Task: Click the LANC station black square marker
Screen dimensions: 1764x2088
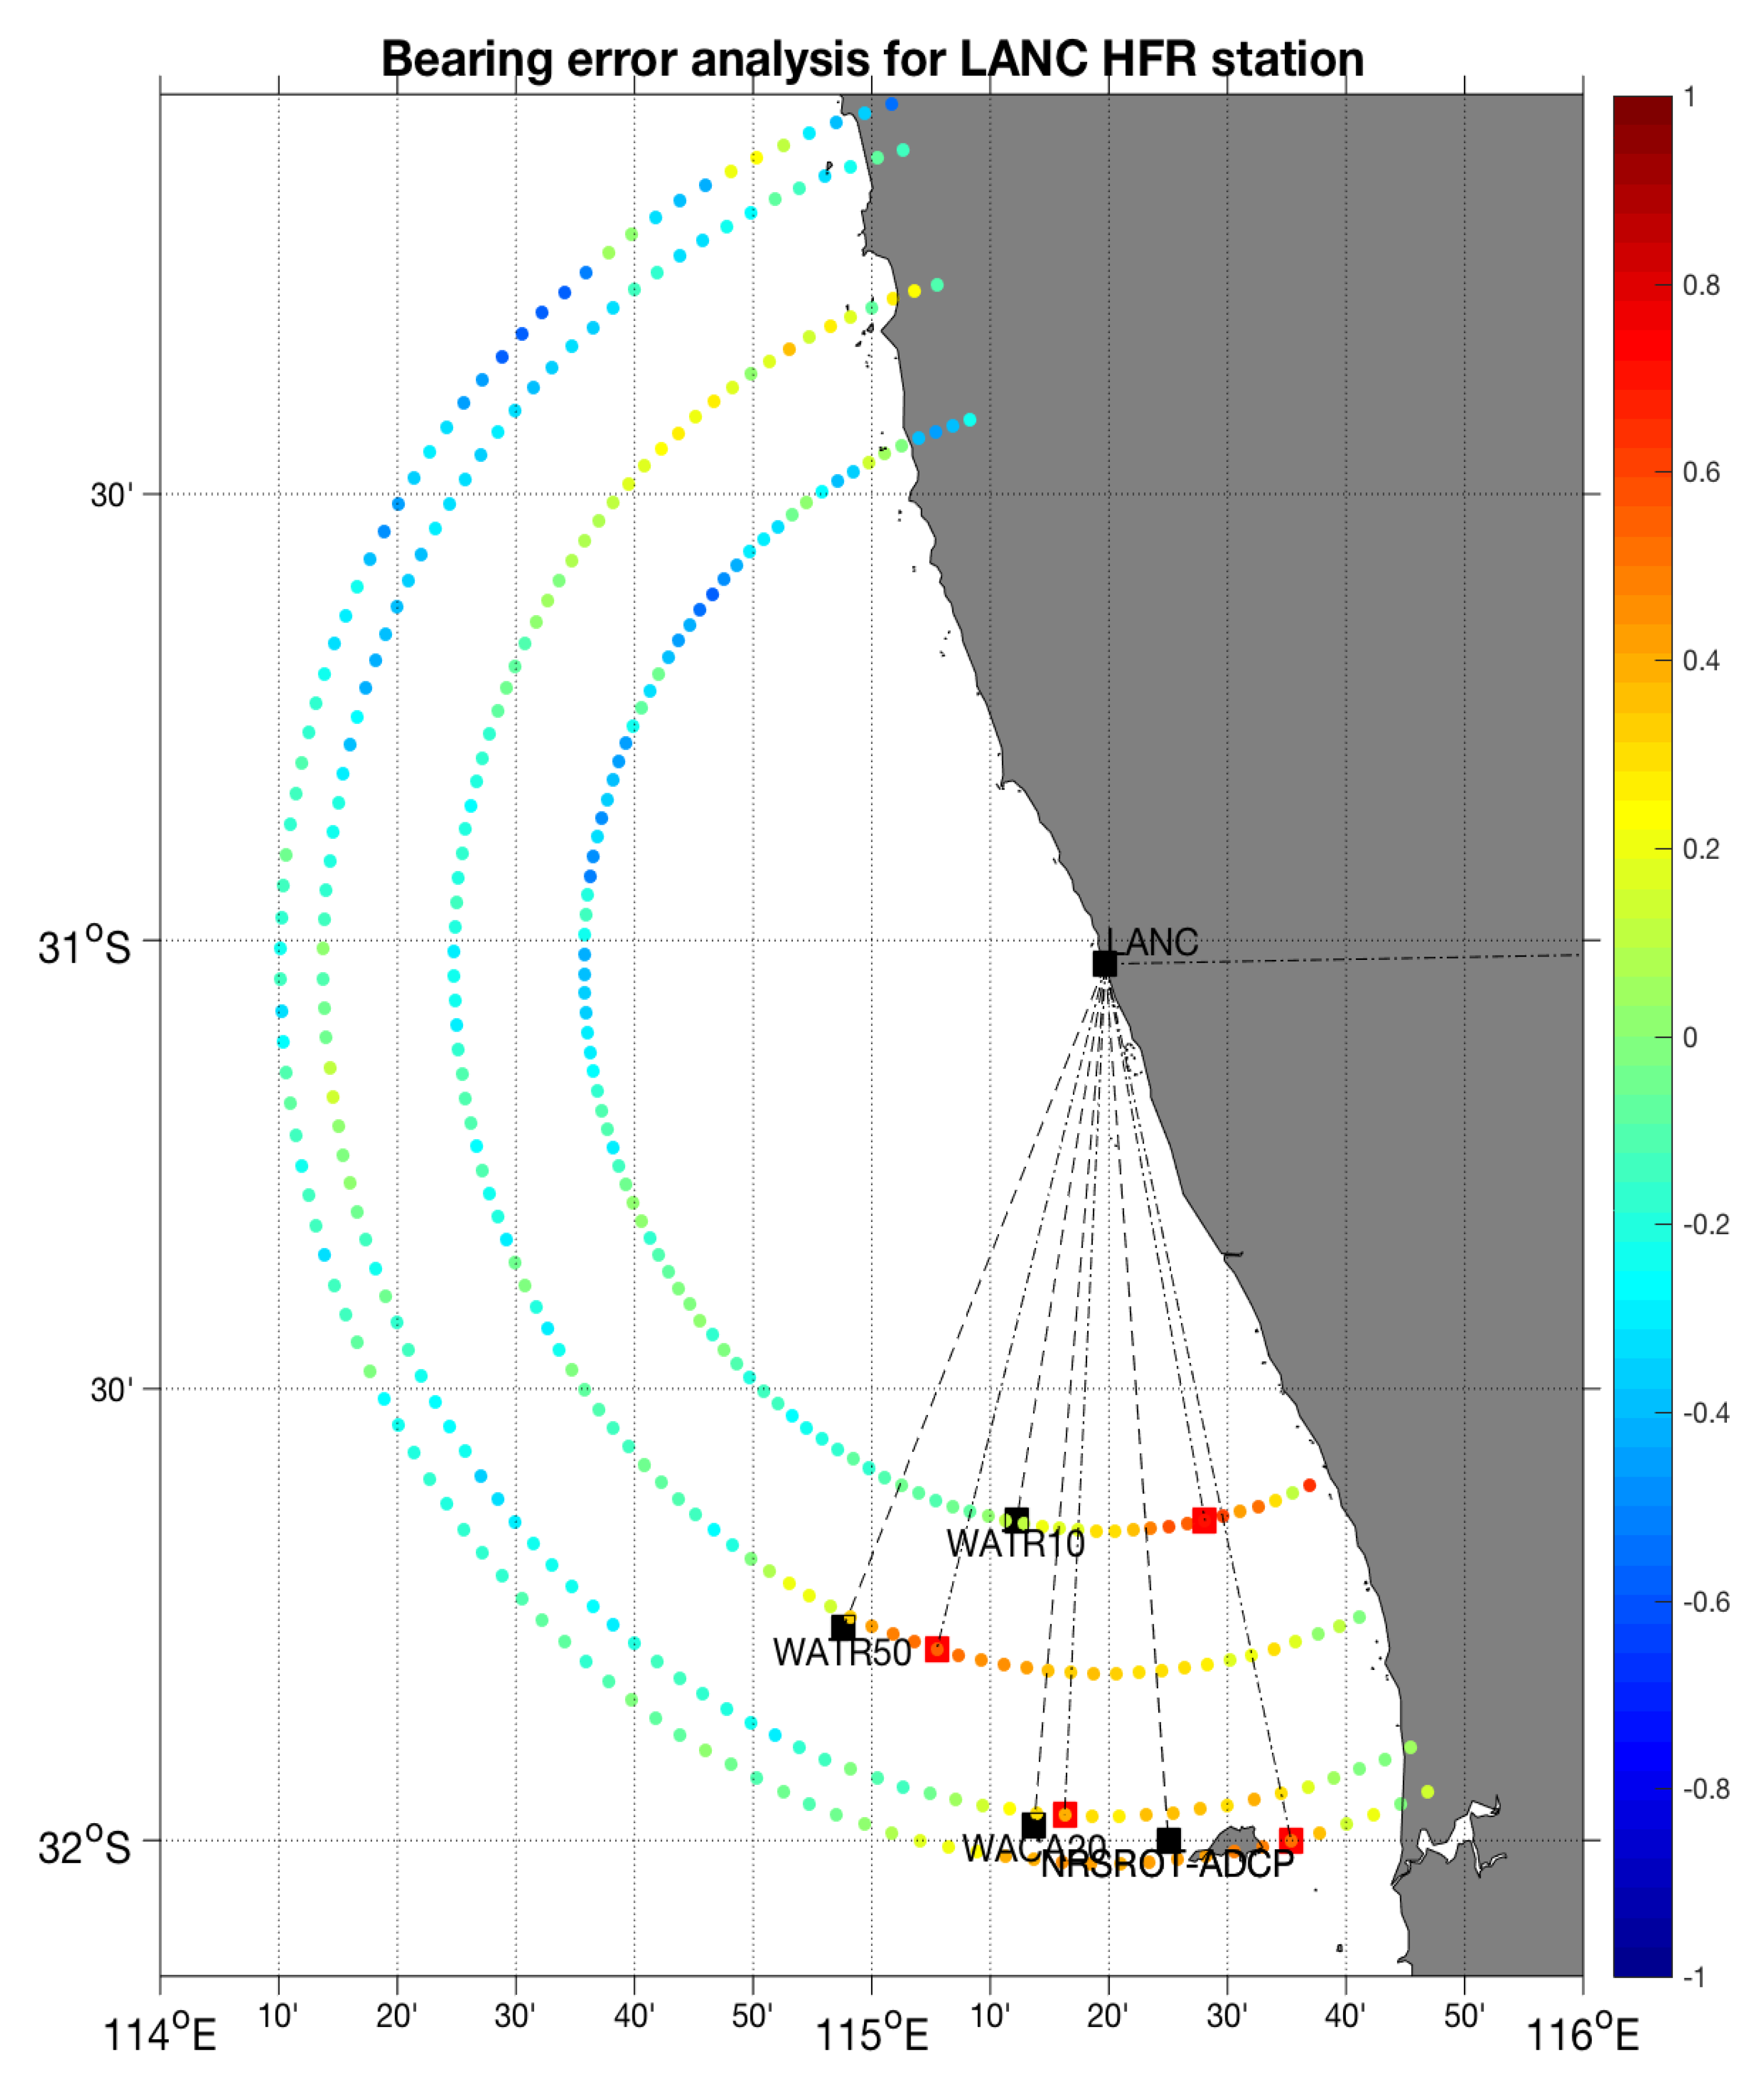Action: point(1104,963)
